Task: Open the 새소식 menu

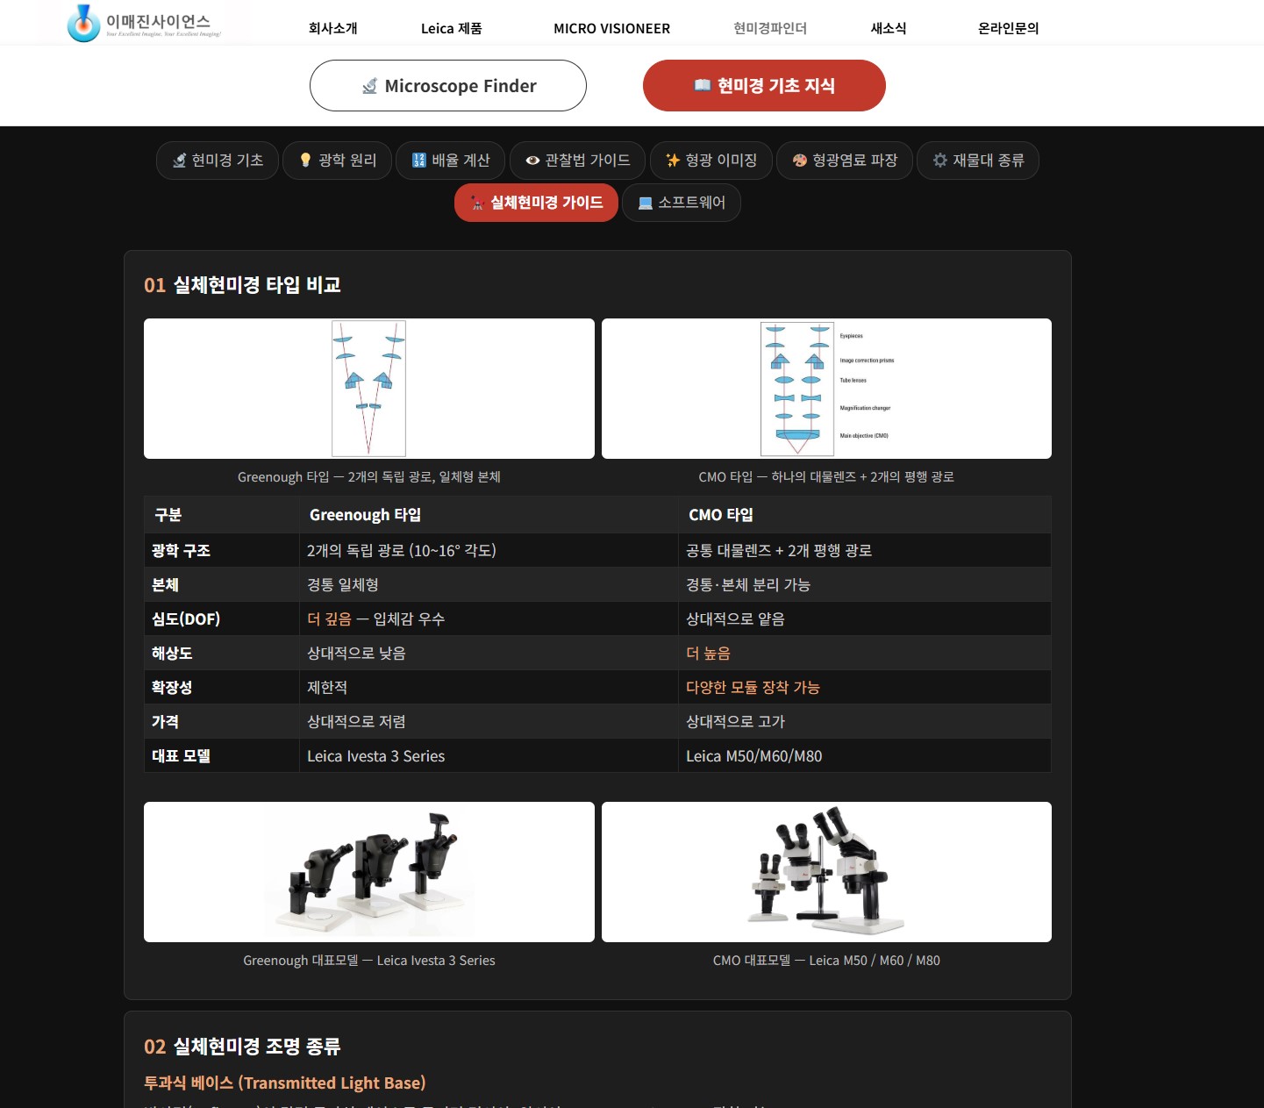Action: [889, 28]
